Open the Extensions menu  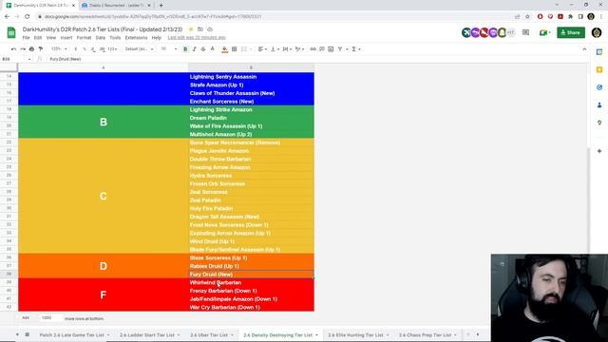click(136, 38)
